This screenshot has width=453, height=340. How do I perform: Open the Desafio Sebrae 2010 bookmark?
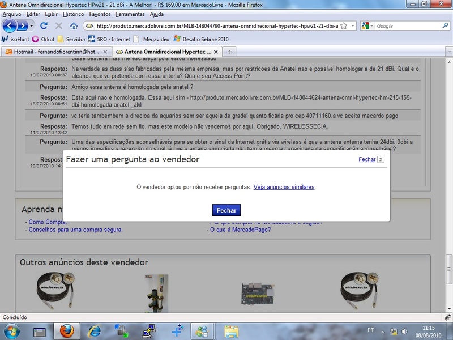(x=202, y=39)
